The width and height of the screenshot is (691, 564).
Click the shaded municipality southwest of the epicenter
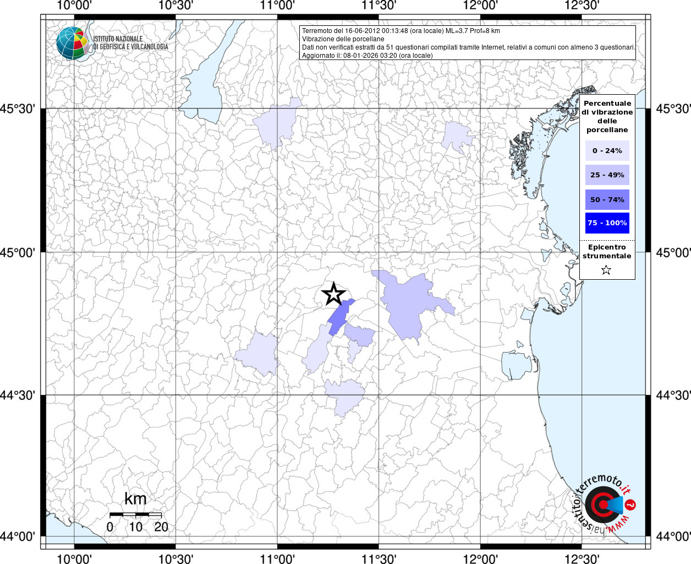pyautogui.click(x=257, y=354)
